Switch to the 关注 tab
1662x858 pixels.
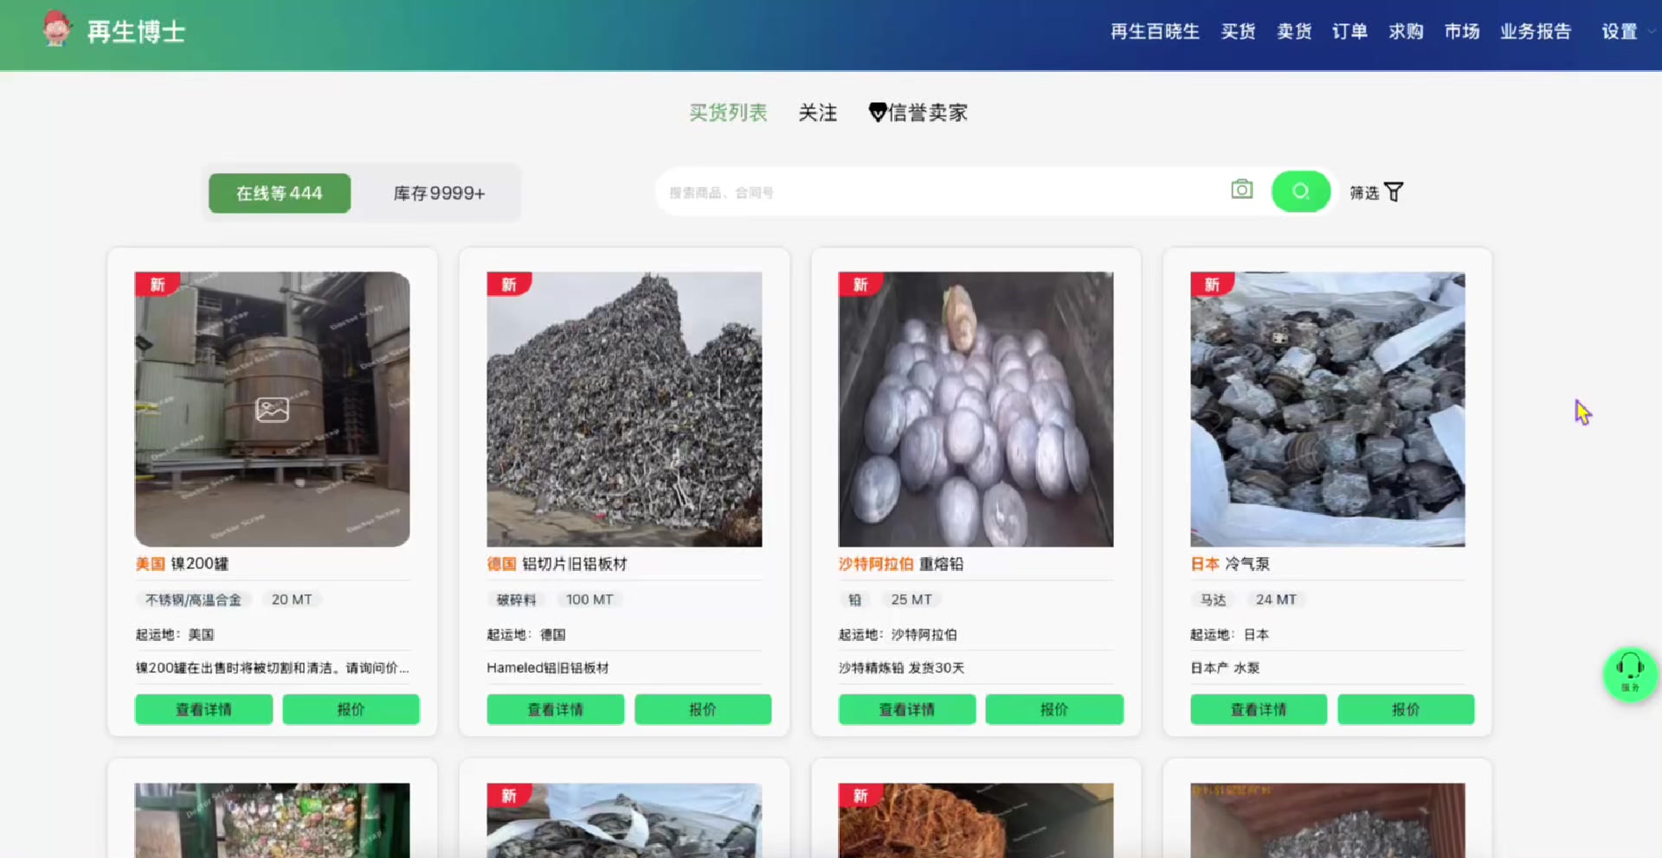click(817, 112)
